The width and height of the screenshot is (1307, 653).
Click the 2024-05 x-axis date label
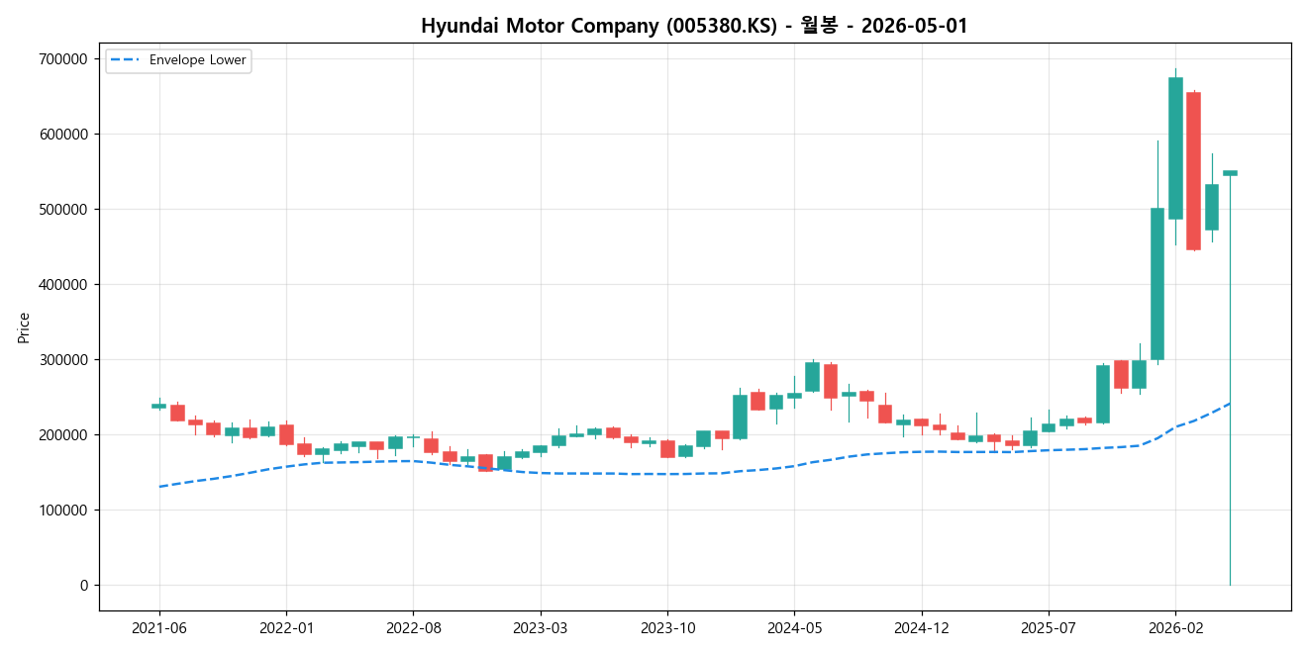point(794,627)
